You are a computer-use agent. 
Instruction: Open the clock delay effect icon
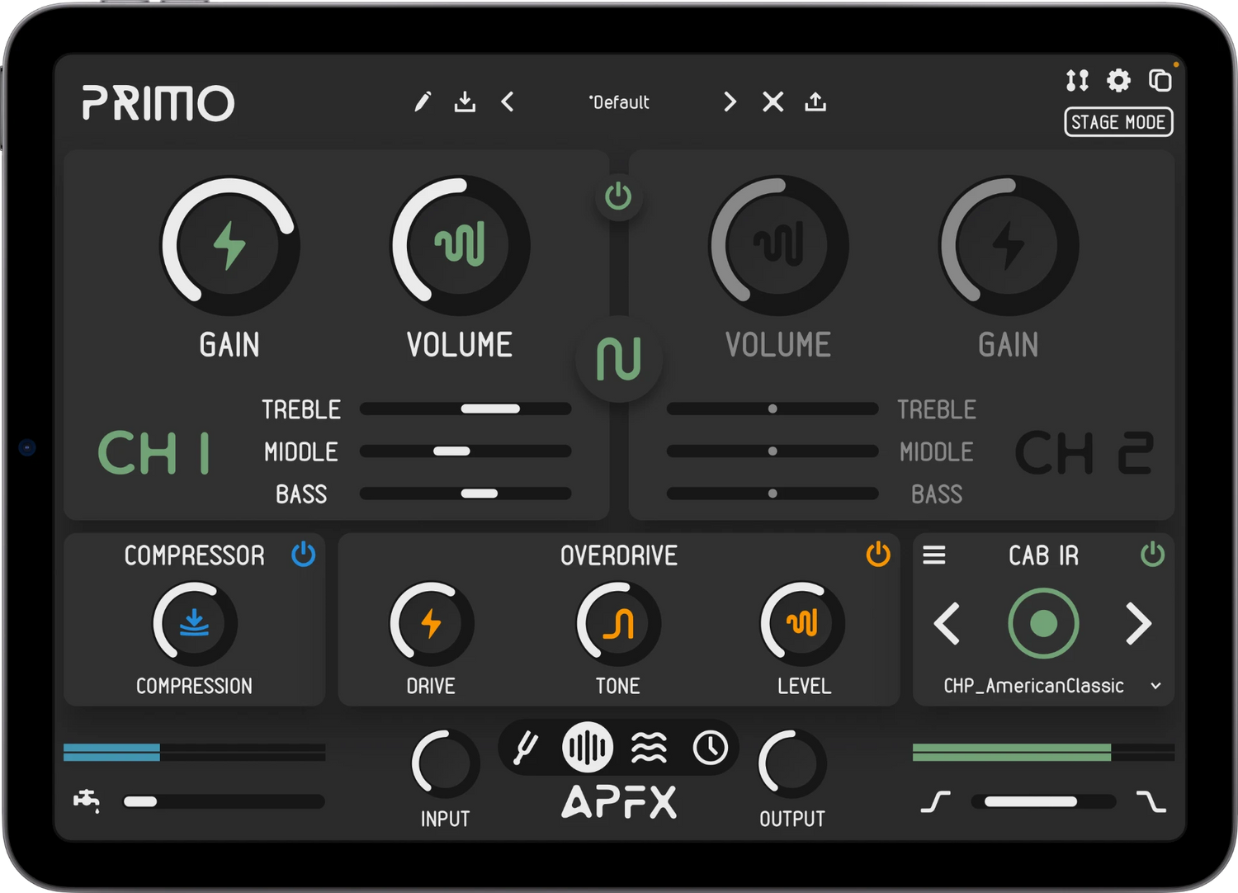[x=711, y=749]
